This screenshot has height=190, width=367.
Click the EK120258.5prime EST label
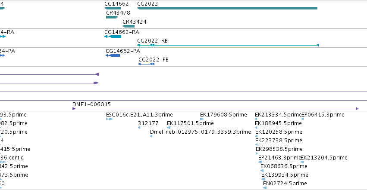pyautogui.click(x=279, y=132)
